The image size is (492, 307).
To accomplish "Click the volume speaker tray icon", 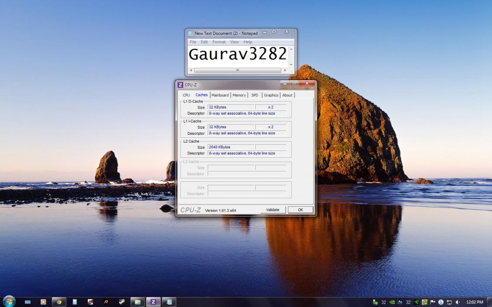I will point(457,302).
